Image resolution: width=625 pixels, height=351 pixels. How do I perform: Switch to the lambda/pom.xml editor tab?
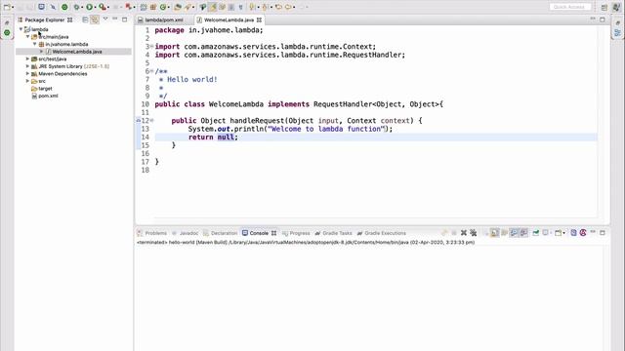164,19
